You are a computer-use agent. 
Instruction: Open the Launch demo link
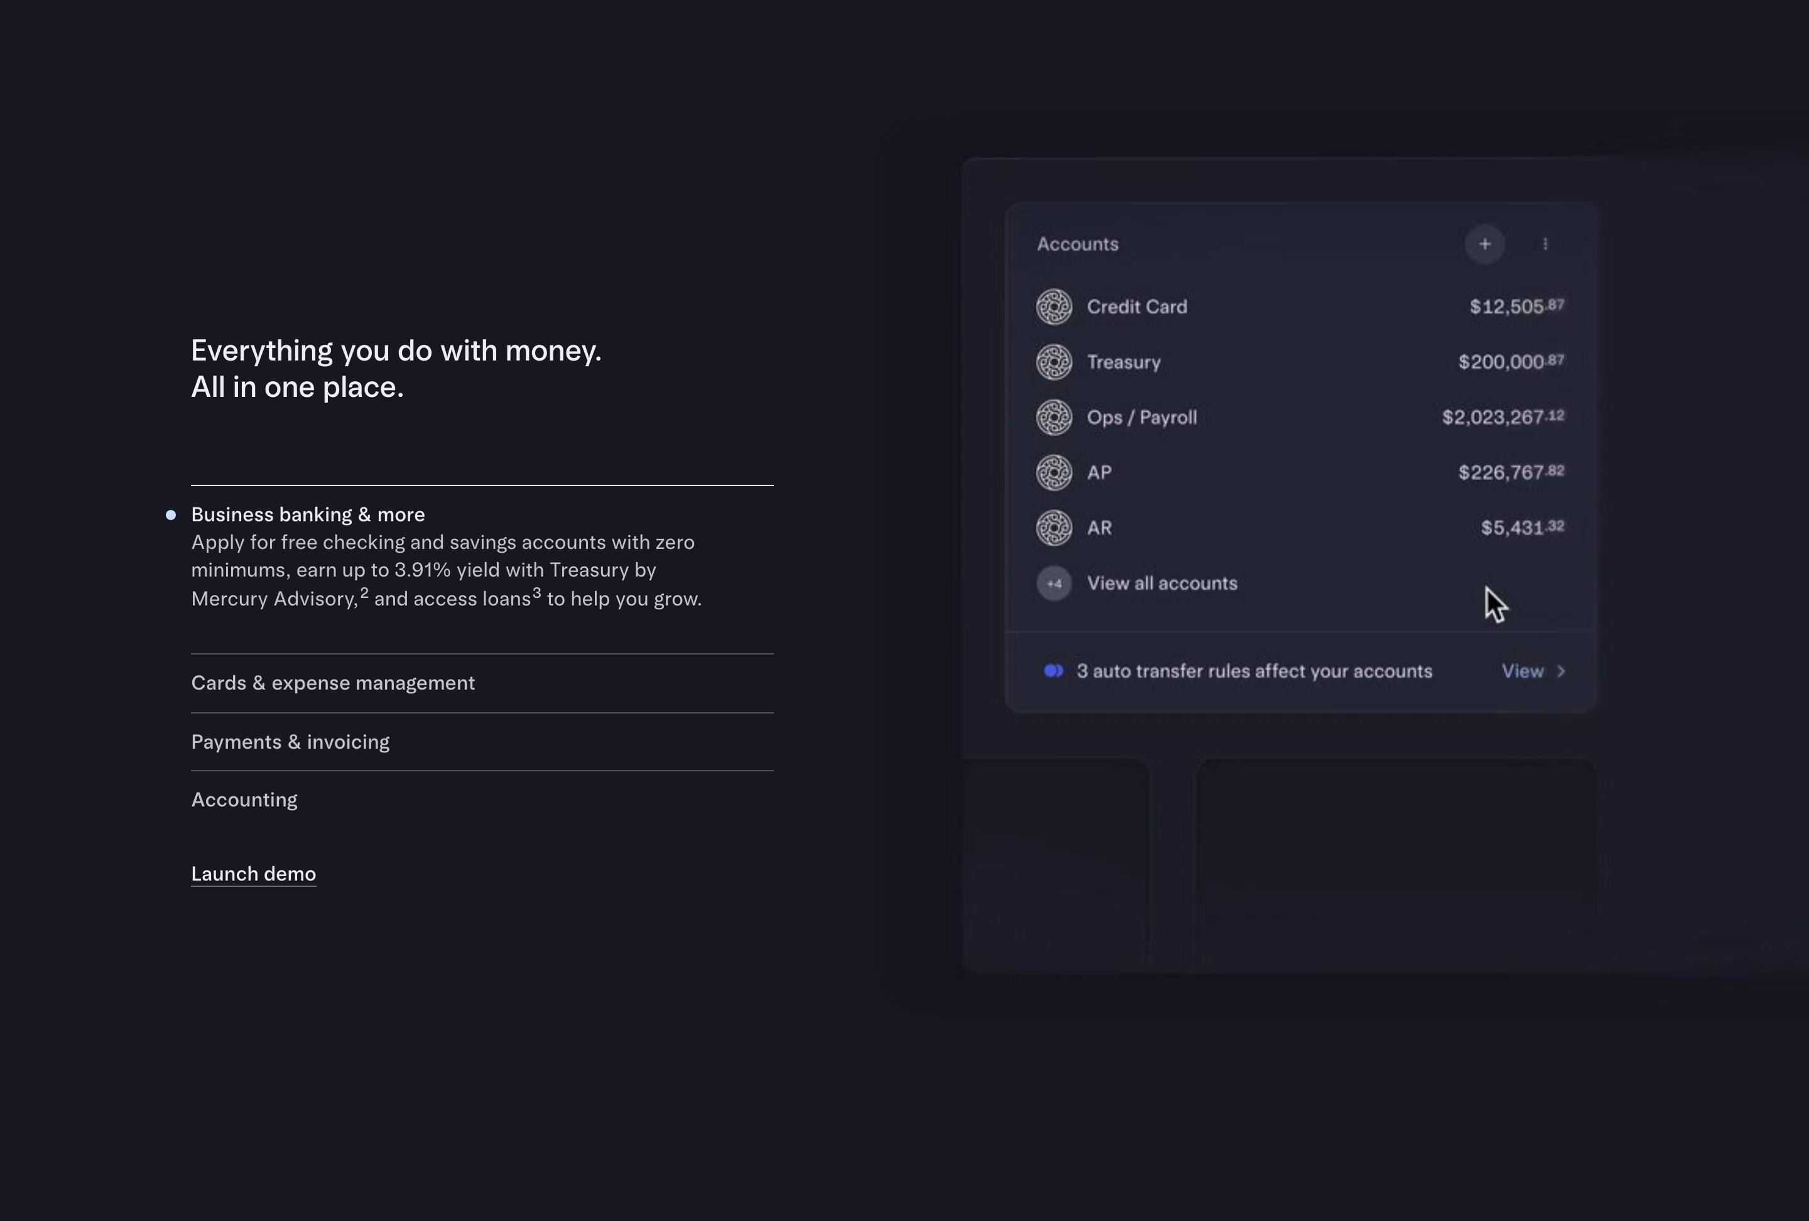(x=254, y=874)
